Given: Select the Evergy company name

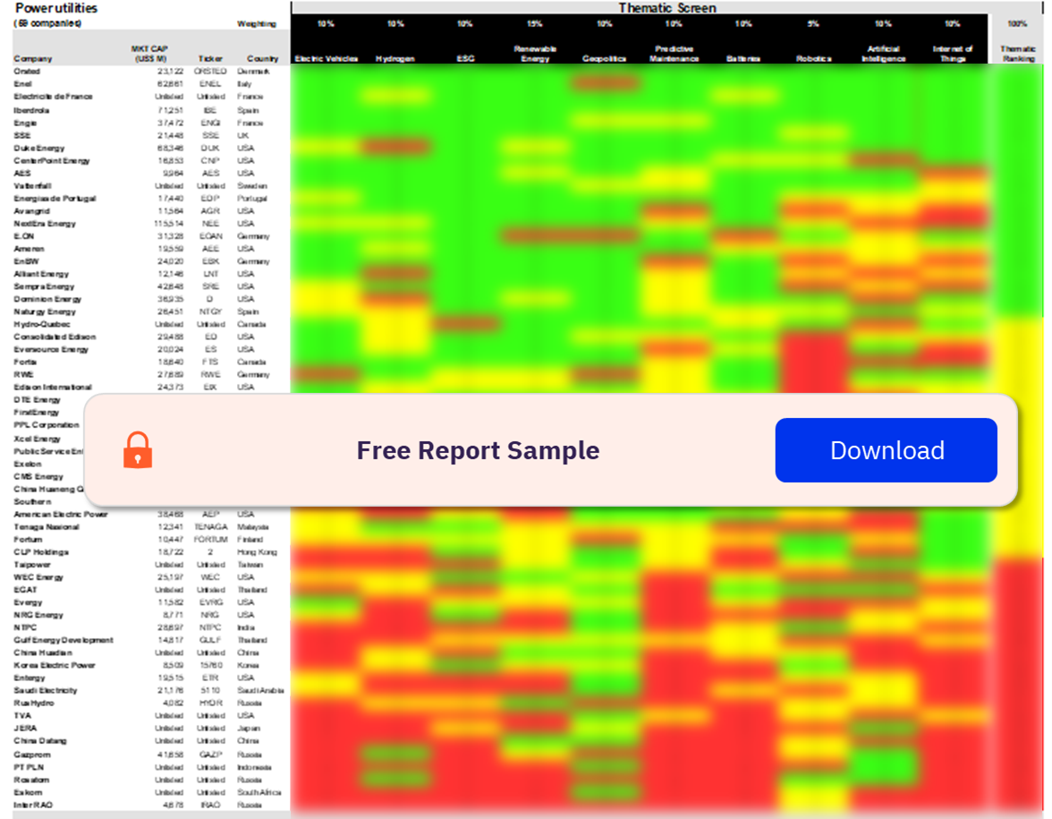Looking at the screenshot, I should (x=29, y=602).
